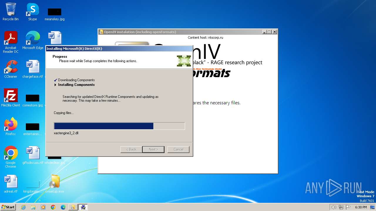Viewport: 376px width, 211px height.
Task: Click the xactengine3_2.dll file name text
Action: [66, 133]
